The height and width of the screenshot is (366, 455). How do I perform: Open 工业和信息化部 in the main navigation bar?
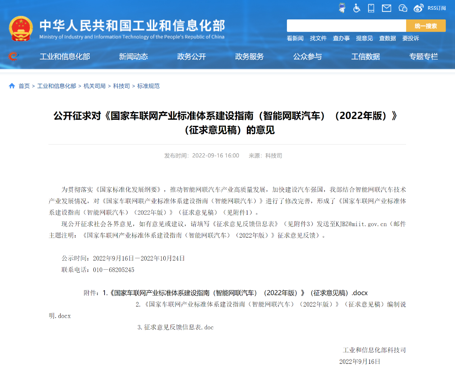65,56
